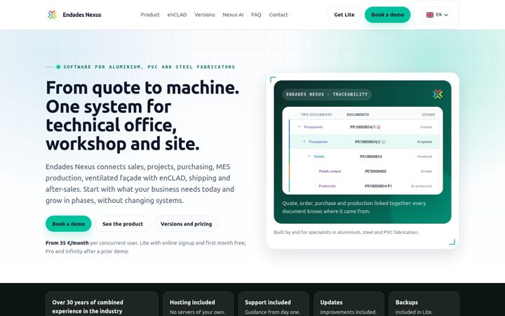
Task: Select document PR10000834/2
Action: click(368, 142)
